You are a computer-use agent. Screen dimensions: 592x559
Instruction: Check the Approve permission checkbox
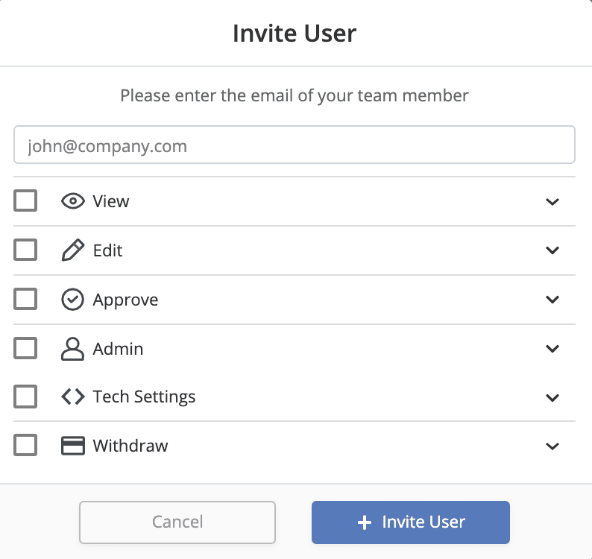click(x=25, y=300)
